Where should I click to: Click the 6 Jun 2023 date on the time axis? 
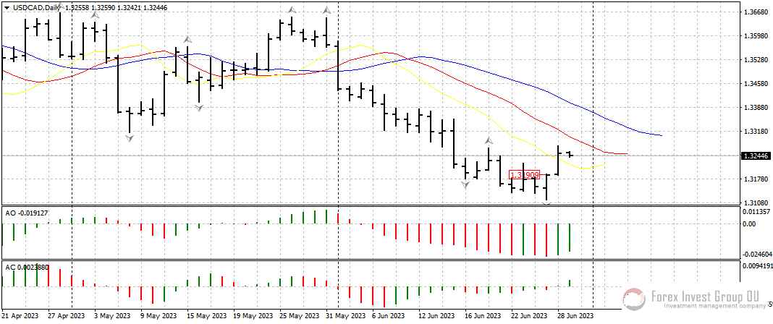coord(387,316)
